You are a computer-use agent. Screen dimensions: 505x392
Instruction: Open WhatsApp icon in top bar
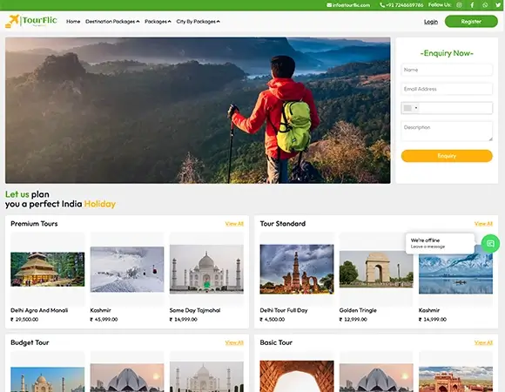click(x=485, y=5)
